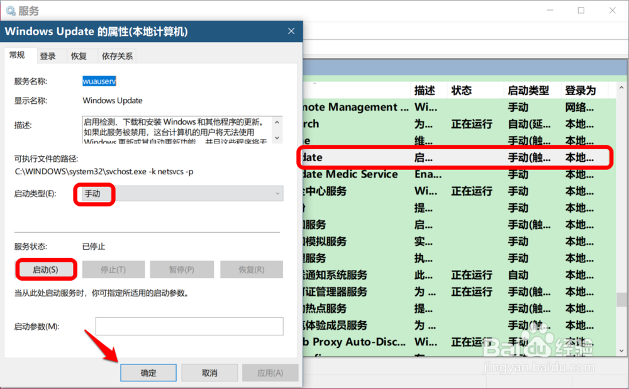Click the 确定 button in properties dialog
Viewport: 629px width, 389px height.
tap(148, 373)
